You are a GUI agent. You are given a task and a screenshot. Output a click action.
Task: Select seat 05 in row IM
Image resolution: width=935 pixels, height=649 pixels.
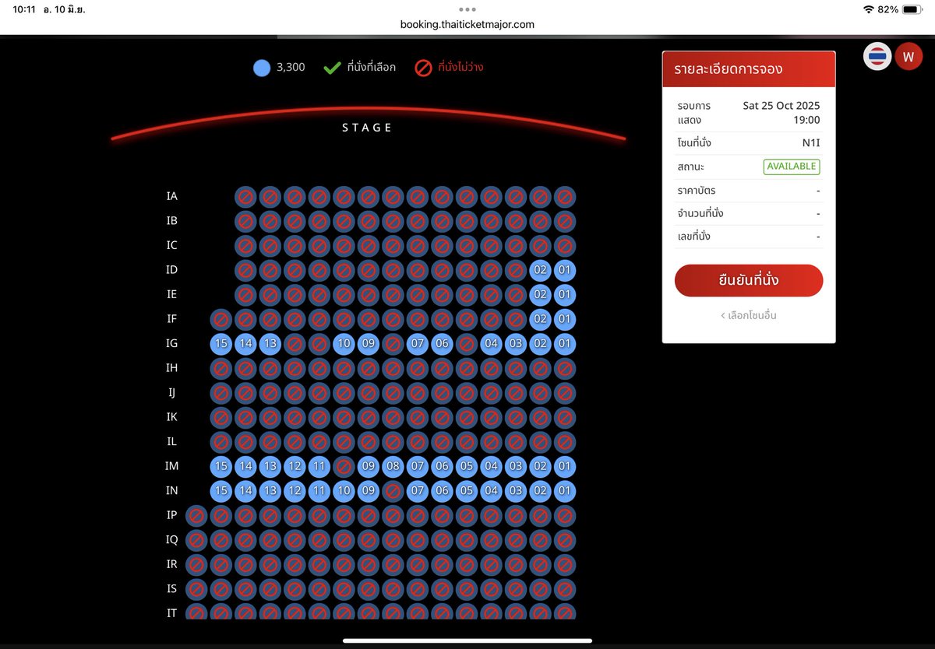466,466
